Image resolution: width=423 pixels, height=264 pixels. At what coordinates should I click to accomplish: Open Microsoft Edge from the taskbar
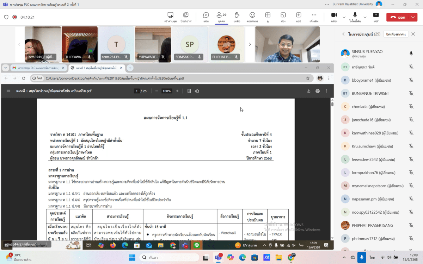coord(243,257)
